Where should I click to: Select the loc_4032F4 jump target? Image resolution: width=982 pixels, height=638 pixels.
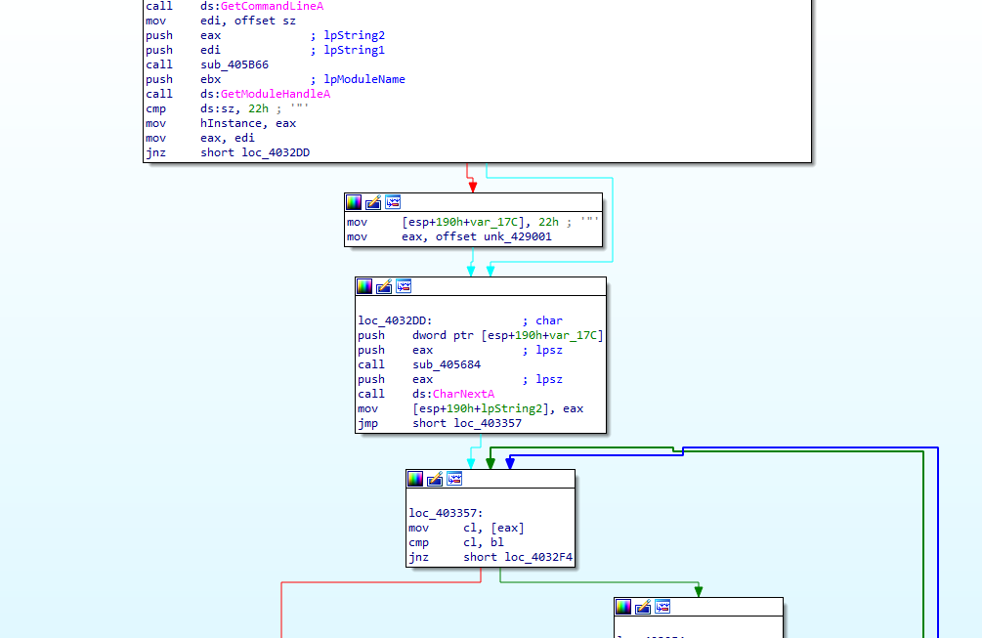536,557
